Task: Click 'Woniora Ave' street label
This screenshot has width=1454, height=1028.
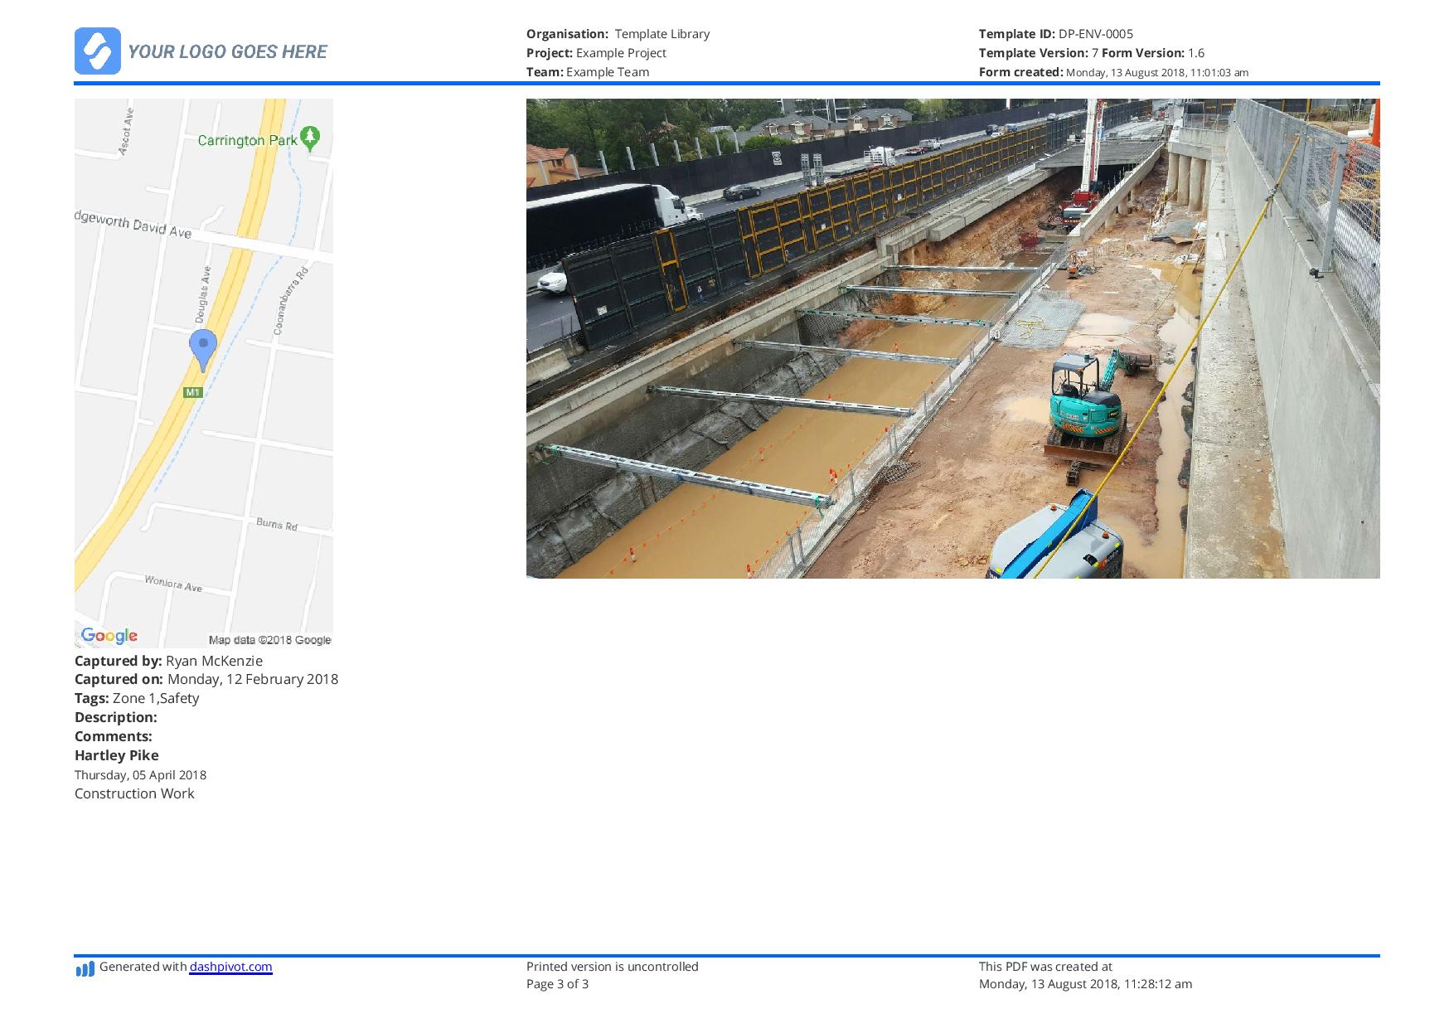Action: click(x=173, y=583)
